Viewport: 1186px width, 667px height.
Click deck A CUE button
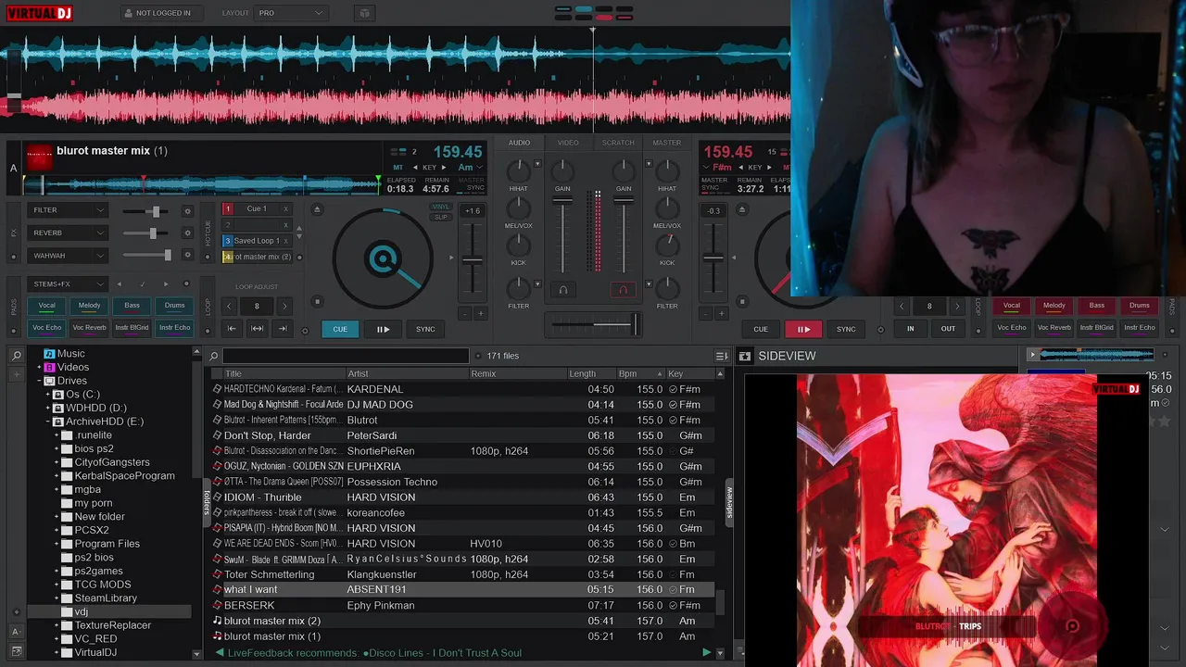(340, 329)
